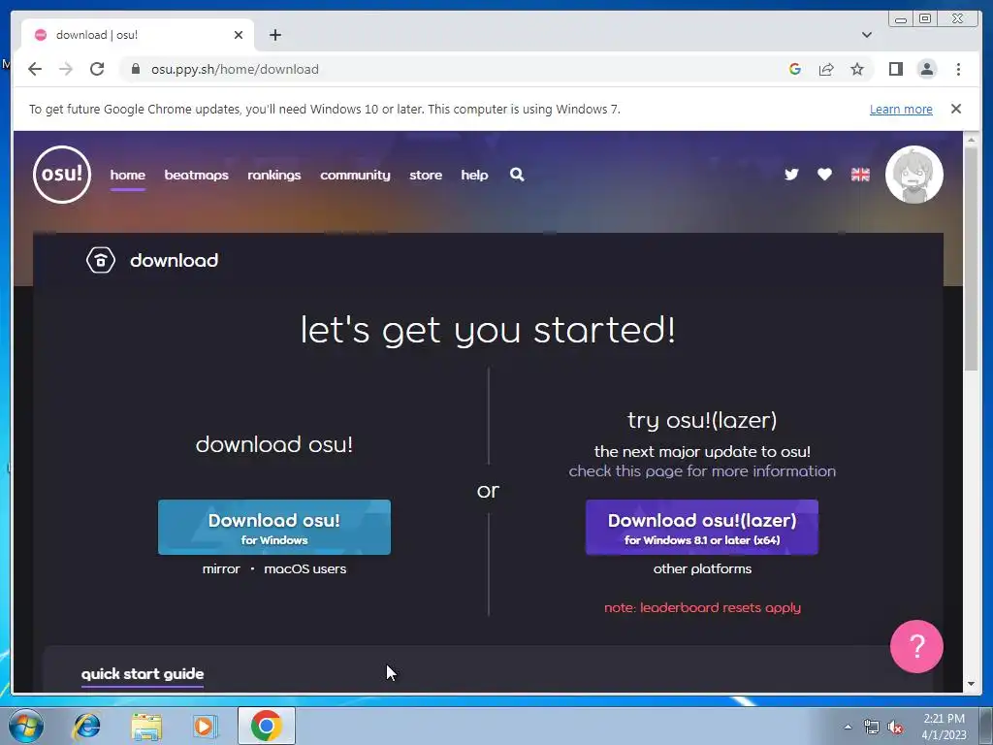Launch Internet Explorer from the taskbar
This screenshot has height=745, width=993.
pos(86,726)
